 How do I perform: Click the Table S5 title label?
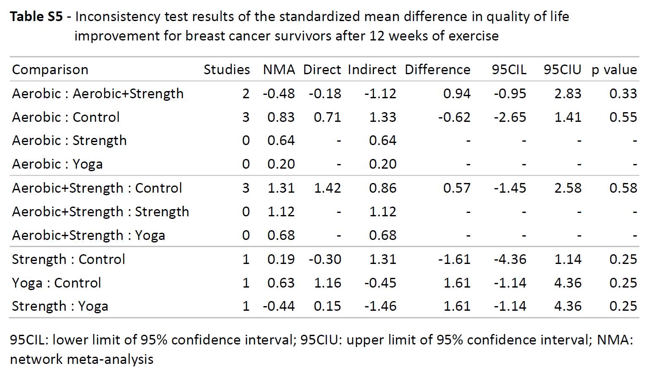click(x=36, y=17)
